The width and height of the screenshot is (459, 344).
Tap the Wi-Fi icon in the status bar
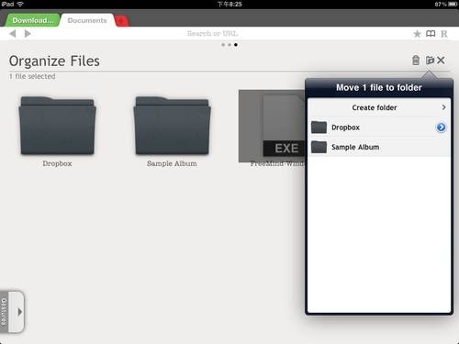(x=20, y=4)
